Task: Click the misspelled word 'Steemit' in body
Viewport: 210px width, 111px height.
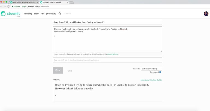Action: coord(123,29)
